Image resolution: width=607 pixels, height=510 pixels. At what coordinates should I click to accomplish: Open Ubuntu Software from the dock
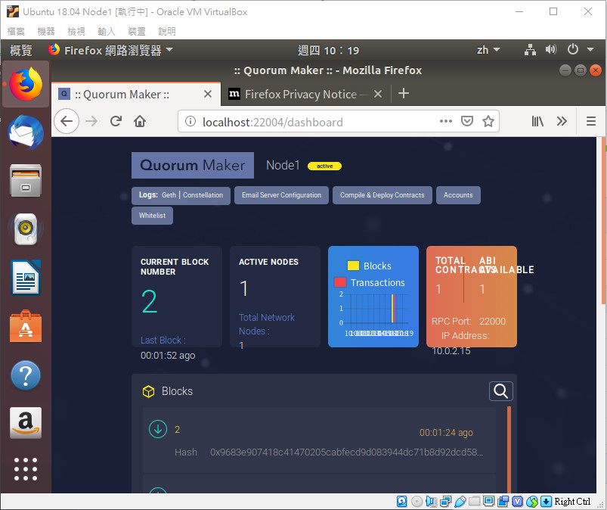click(26, 326)
